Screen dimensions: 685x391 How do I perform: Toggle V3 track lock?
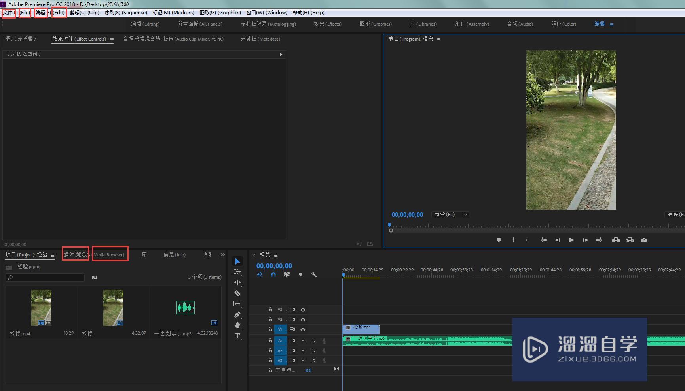pyautogui.click(x=270, y=310)
